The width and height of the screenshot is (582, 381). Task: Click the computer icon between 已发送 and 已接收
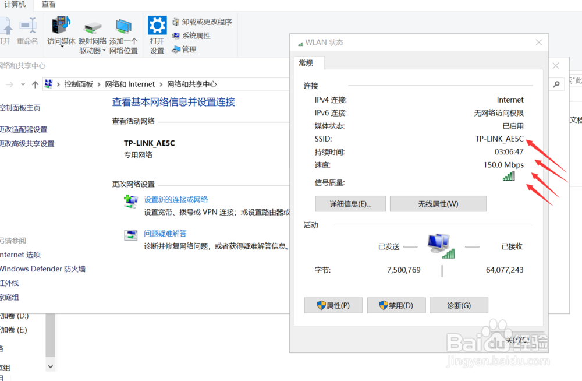pos(439,245)
